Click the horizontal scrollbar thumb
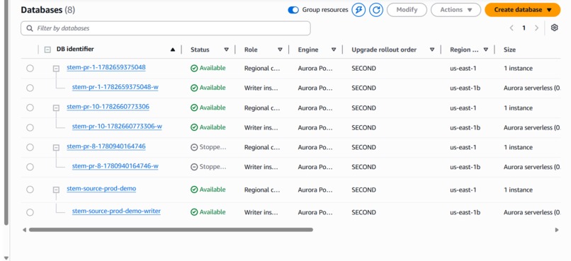 (171, 230)
